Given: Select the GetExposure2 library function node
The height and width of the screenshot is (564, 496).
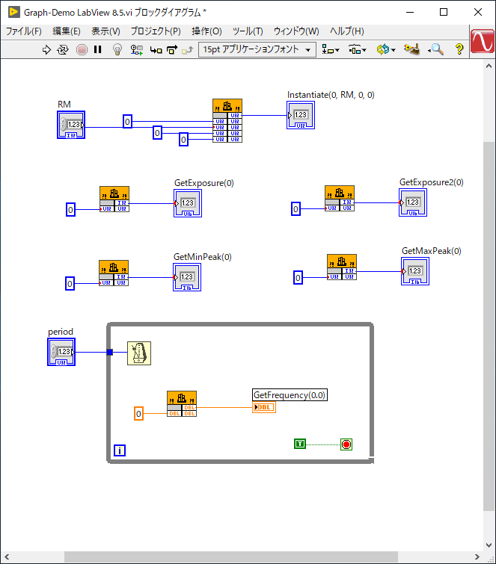Looking at the screenshot, I should tap(340, 199).
